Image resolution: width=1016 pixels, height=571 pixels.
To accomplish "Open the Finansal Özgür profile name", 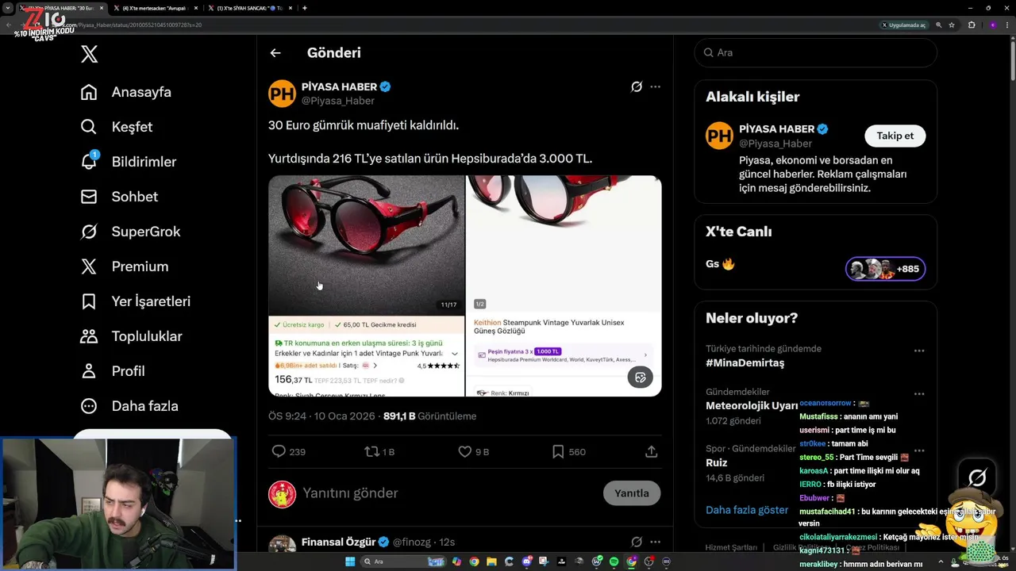I will pyautogui.click(x=338, y=542).
